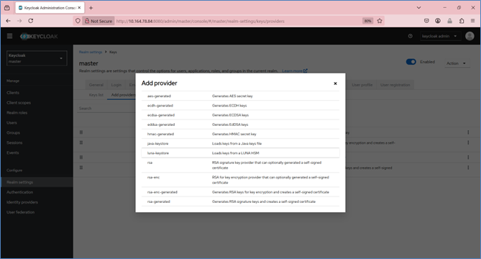Open the Firefox account icon
Viewport: 481px width, 259px height.
click(x=438, y=21)
